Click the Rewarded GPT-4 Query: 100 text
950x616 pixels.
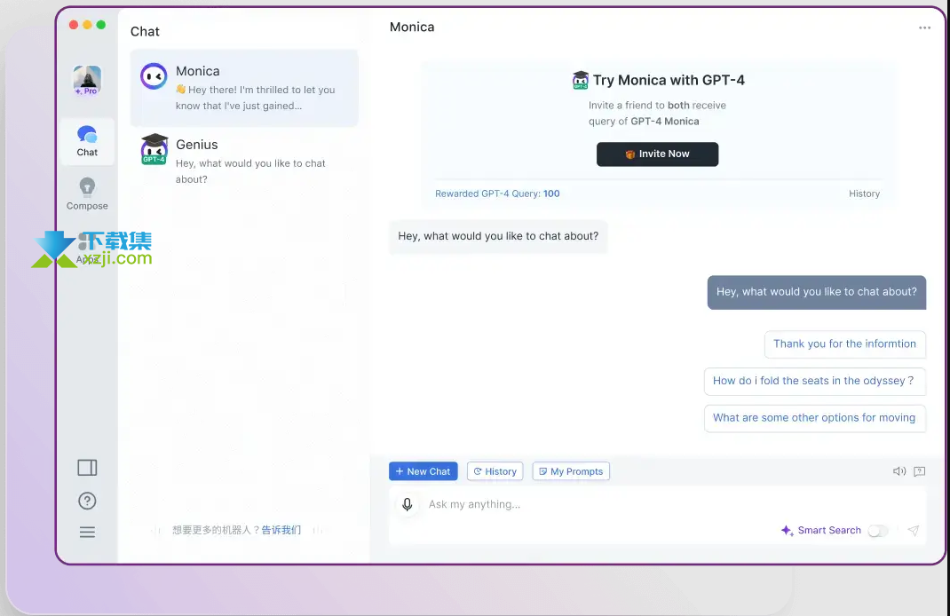(x=497, y=193)
